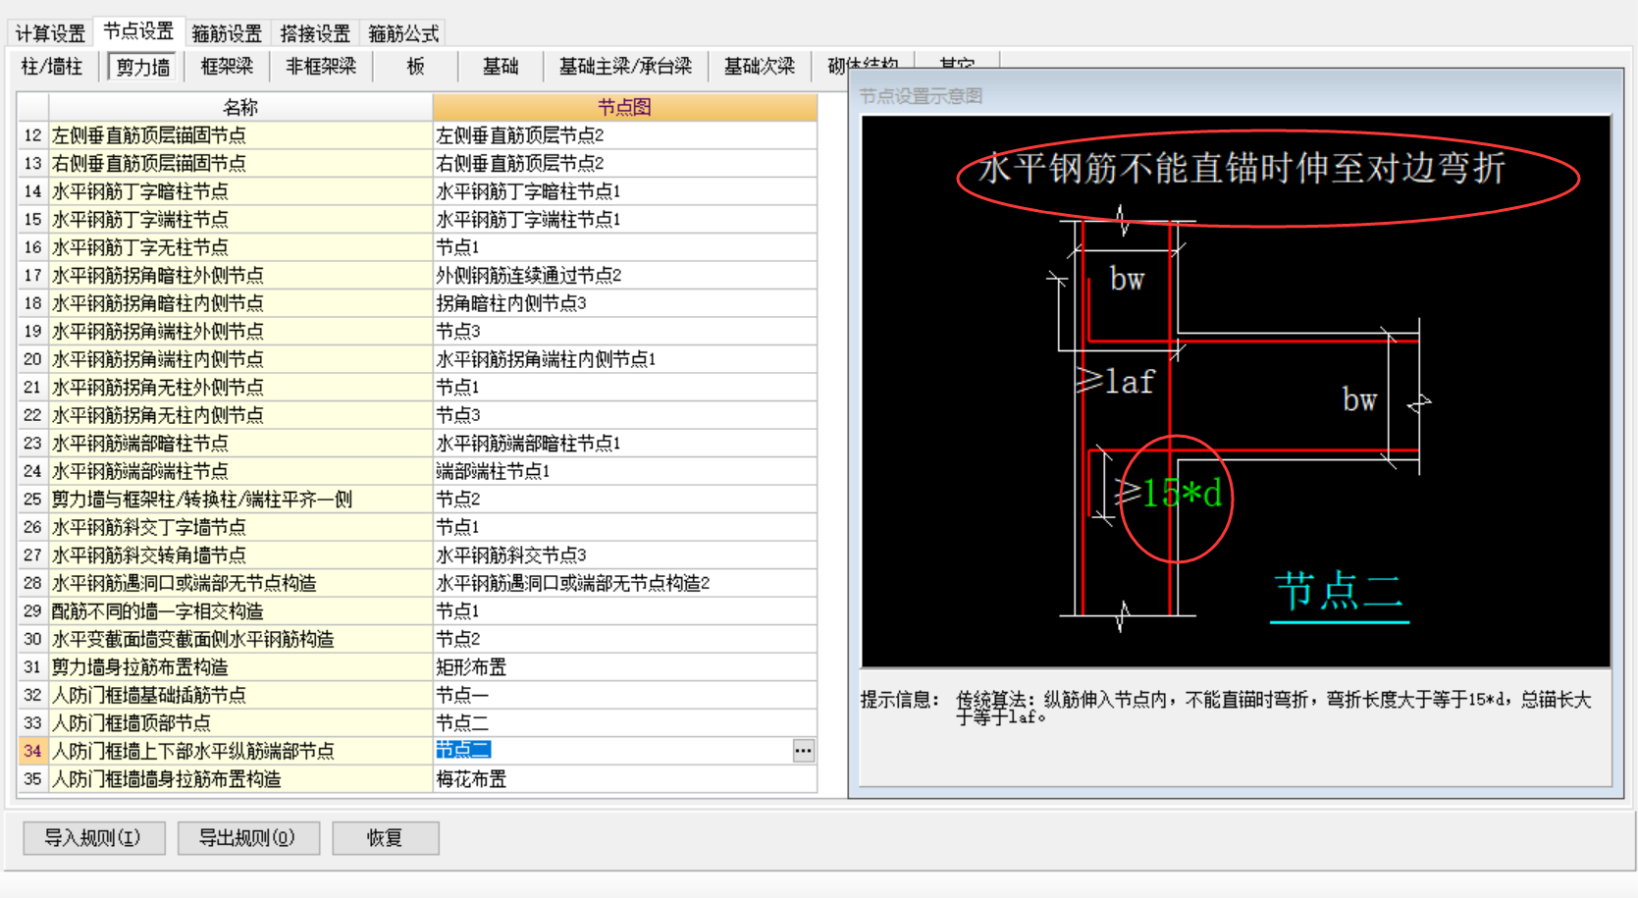This screenshot has width=1638, height=898.
Task: Click the ellipsis button in row 34
Action: click(803, 752)
